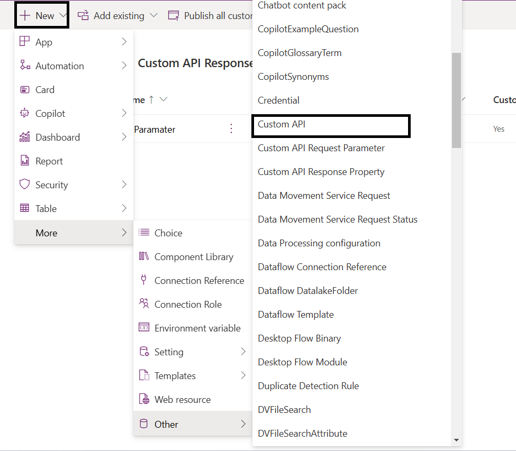Expand the More submenu arrow
The height and width of the screenshot is (451, 516).
click(x=124, y=233)
